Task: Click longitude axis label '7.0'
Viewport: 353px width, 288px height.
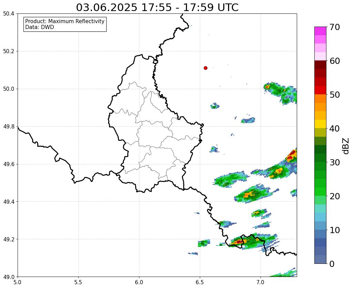Action: pyautogui.click(x=261, y=282)
